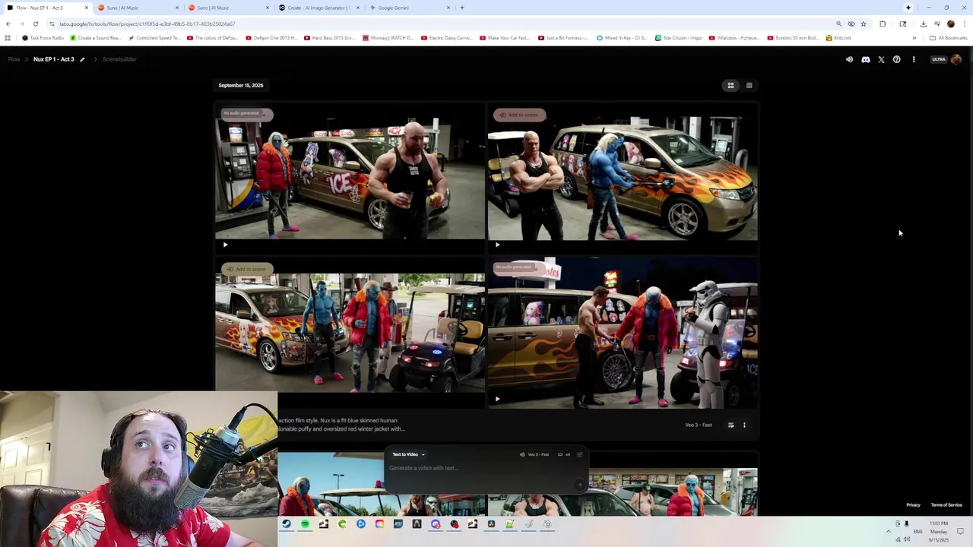Open Spotify from the taskbar
973x547 pixels.
pyautogui.click(x=305, y=523)
